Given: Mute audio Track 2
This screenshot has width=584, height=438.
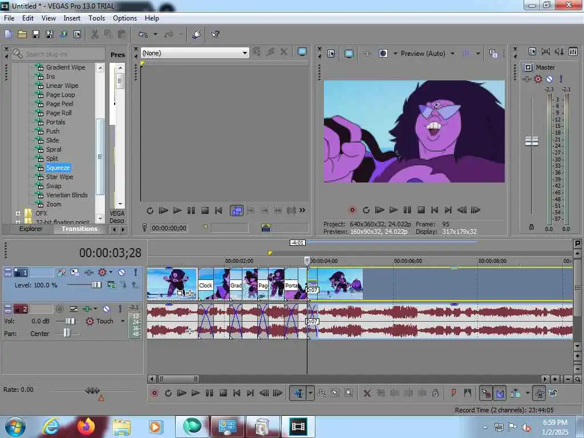Looking at the screenshot, I should coord(106,309).
